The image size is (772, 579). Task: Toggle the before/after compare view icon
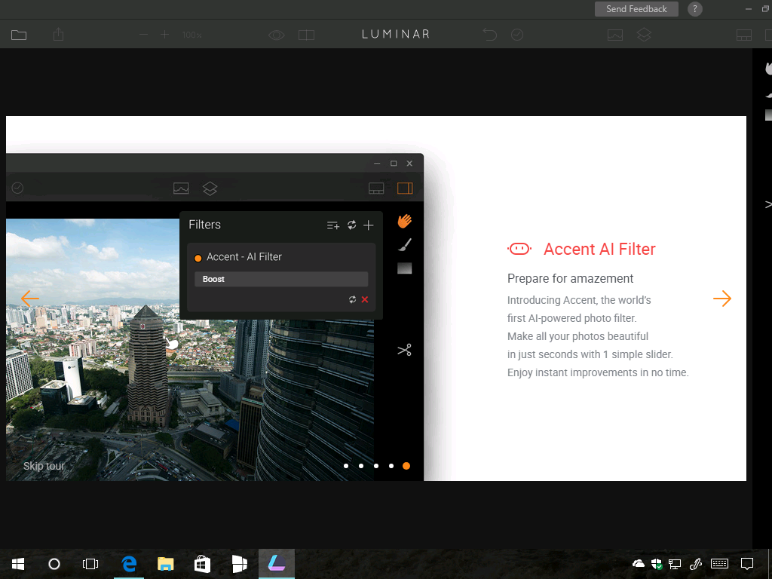coord(306,35)
